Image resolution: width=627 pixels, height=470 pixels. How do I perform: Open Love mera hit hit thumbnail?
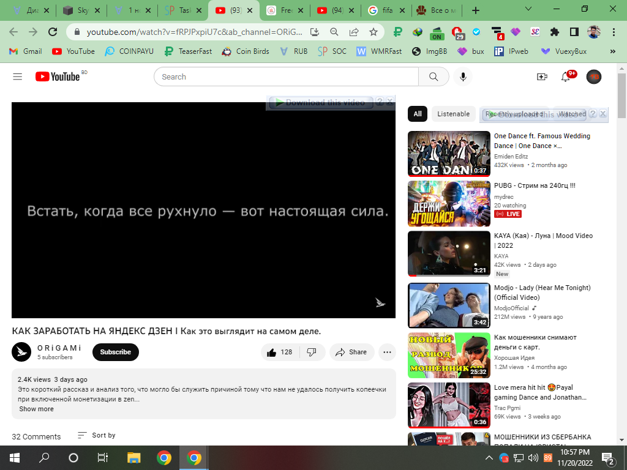point(449,405)
